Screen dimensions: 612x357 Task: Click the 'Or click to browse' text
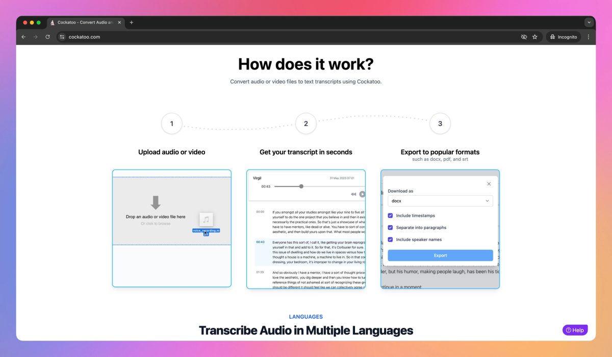point(156,224)
